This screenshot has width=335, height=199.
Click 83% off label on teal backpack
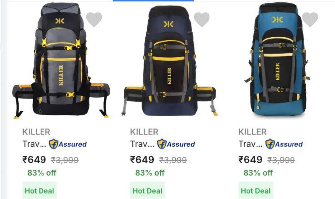coord(258,173)
